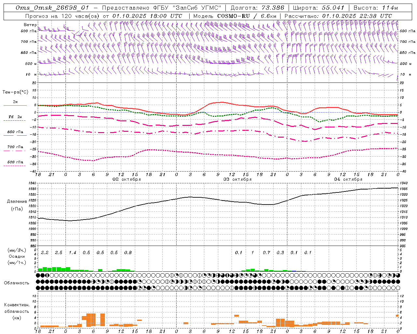Click the latitude value Широта: 55.041
Screen dimensions: 417x334
pyautogui.click(x=318, y=8)
